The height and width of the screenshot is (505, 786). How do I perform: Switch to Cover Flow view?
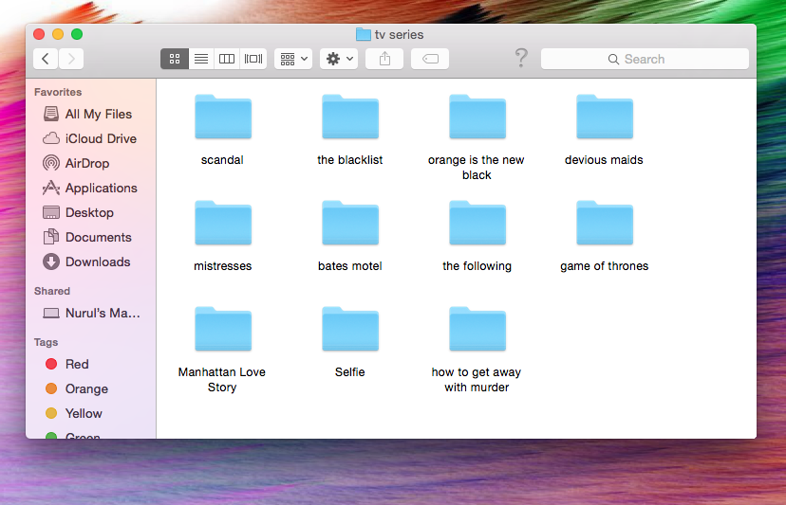[253, 59]
